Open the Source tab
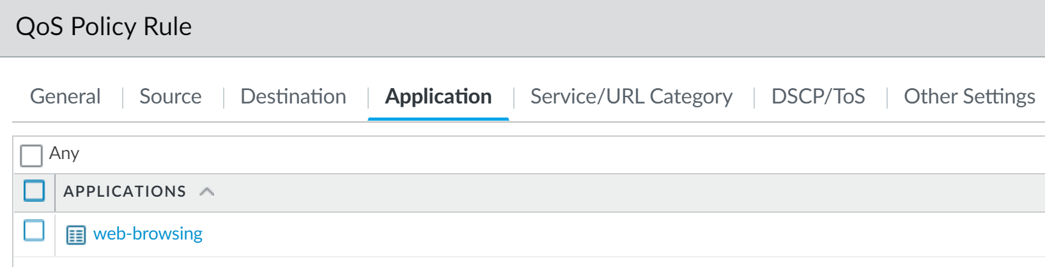 tap(170, 96)
